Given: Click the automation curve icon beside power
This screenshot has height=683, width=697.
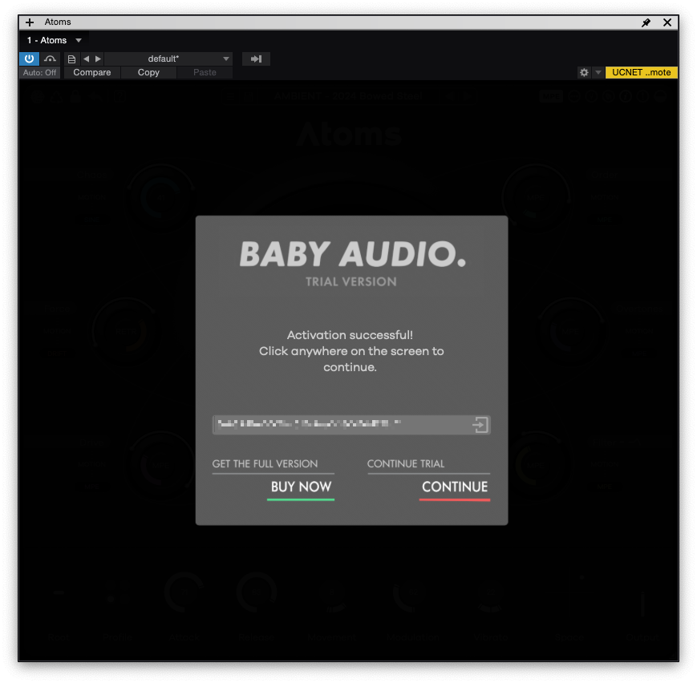Looking at the screenshot, I should 51,59.
